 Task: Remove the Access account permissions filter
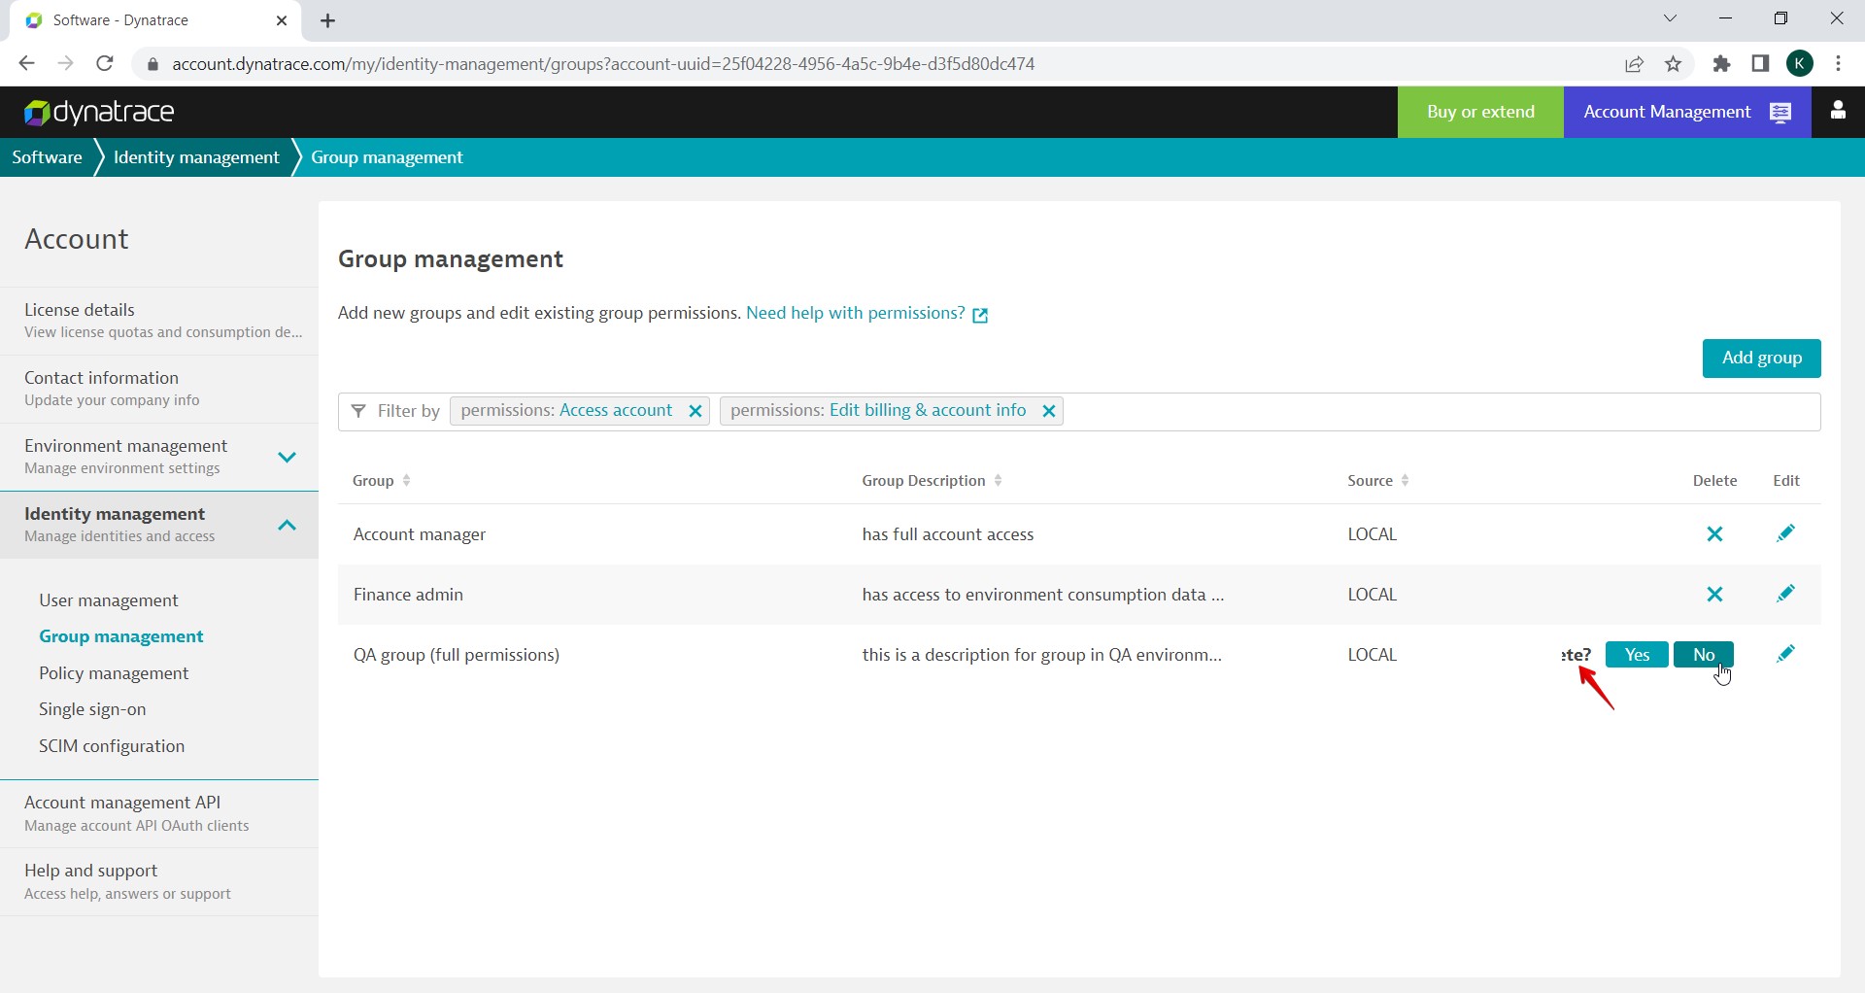(x=695, y=411)
